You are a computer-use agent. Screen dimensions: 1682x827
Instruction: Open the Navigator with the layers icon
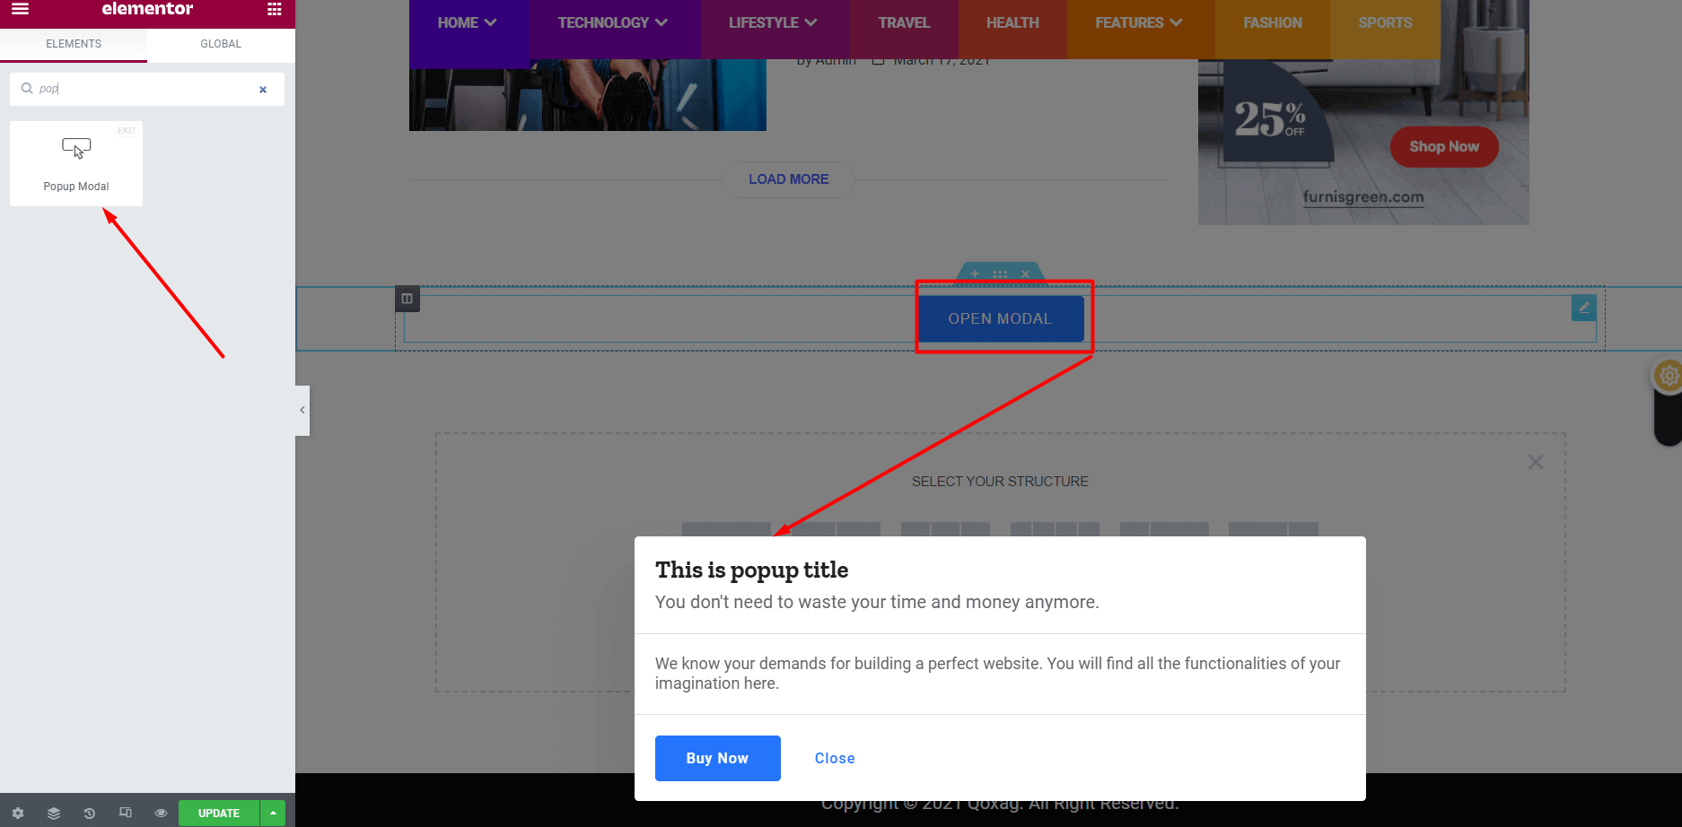53,813
